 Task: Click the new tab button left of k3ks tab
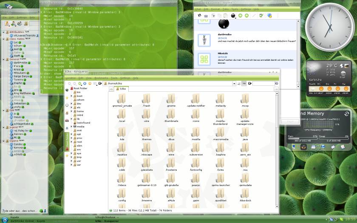coord(111,90)
